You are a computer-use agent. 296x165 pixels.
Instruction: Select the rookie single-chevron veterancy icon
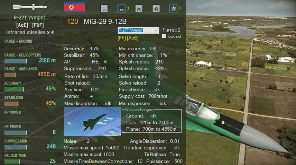pyautogui.click(x=104, y=9)
